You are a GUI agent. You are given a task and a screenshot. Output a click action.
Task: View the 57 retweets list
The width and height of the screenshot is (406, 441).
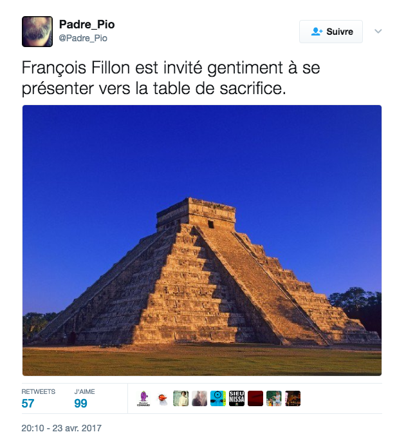pos(38,399)
